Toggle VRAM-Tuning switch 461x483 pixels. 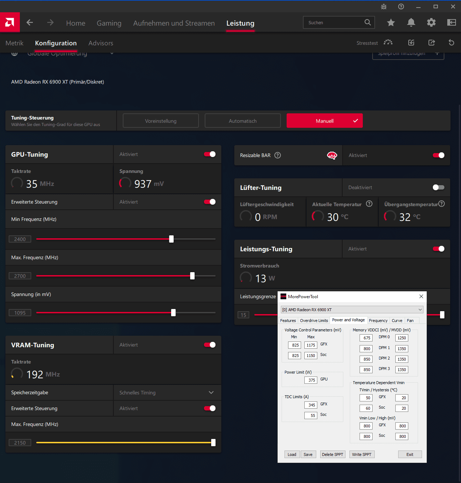point(210,345)
